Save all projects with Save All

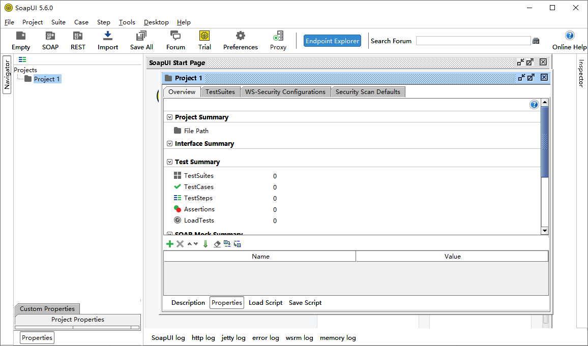[141, 41]
